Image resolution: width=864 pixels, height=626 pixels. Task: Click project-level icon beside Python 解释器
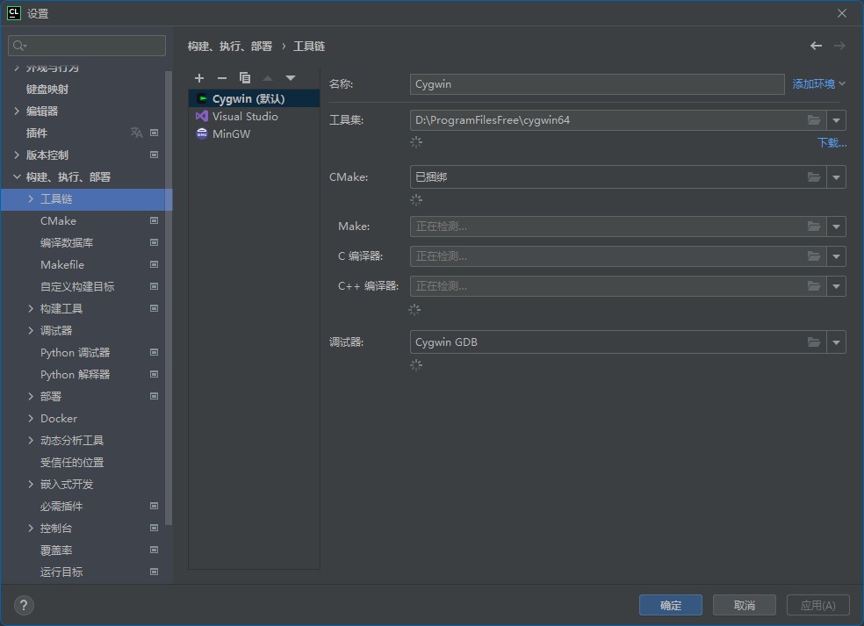click(155, 374)
